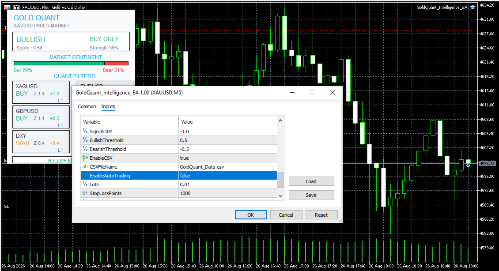This screenshot has height=271, width=499.
Task: Click the GBPUSD BUY filter card
Action: pyautogui.click(x=41, y=117)
